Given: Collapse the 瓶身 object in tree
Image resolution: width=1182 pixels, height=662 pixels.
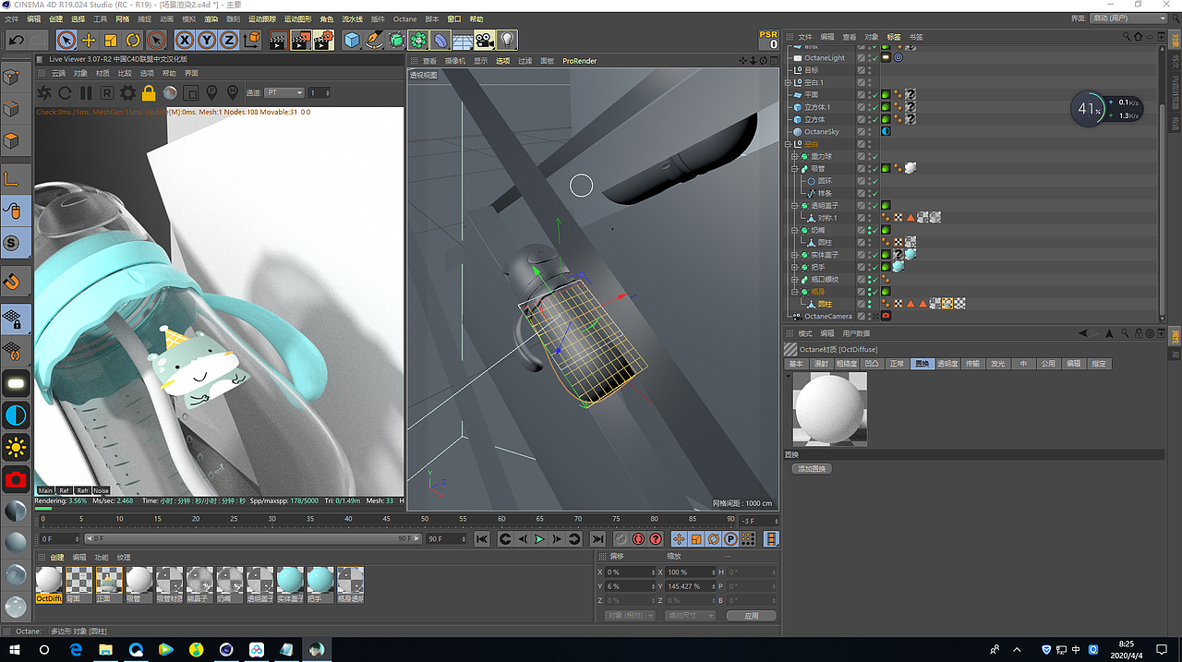Looking at the screenshot, I should tap(794, 292).
